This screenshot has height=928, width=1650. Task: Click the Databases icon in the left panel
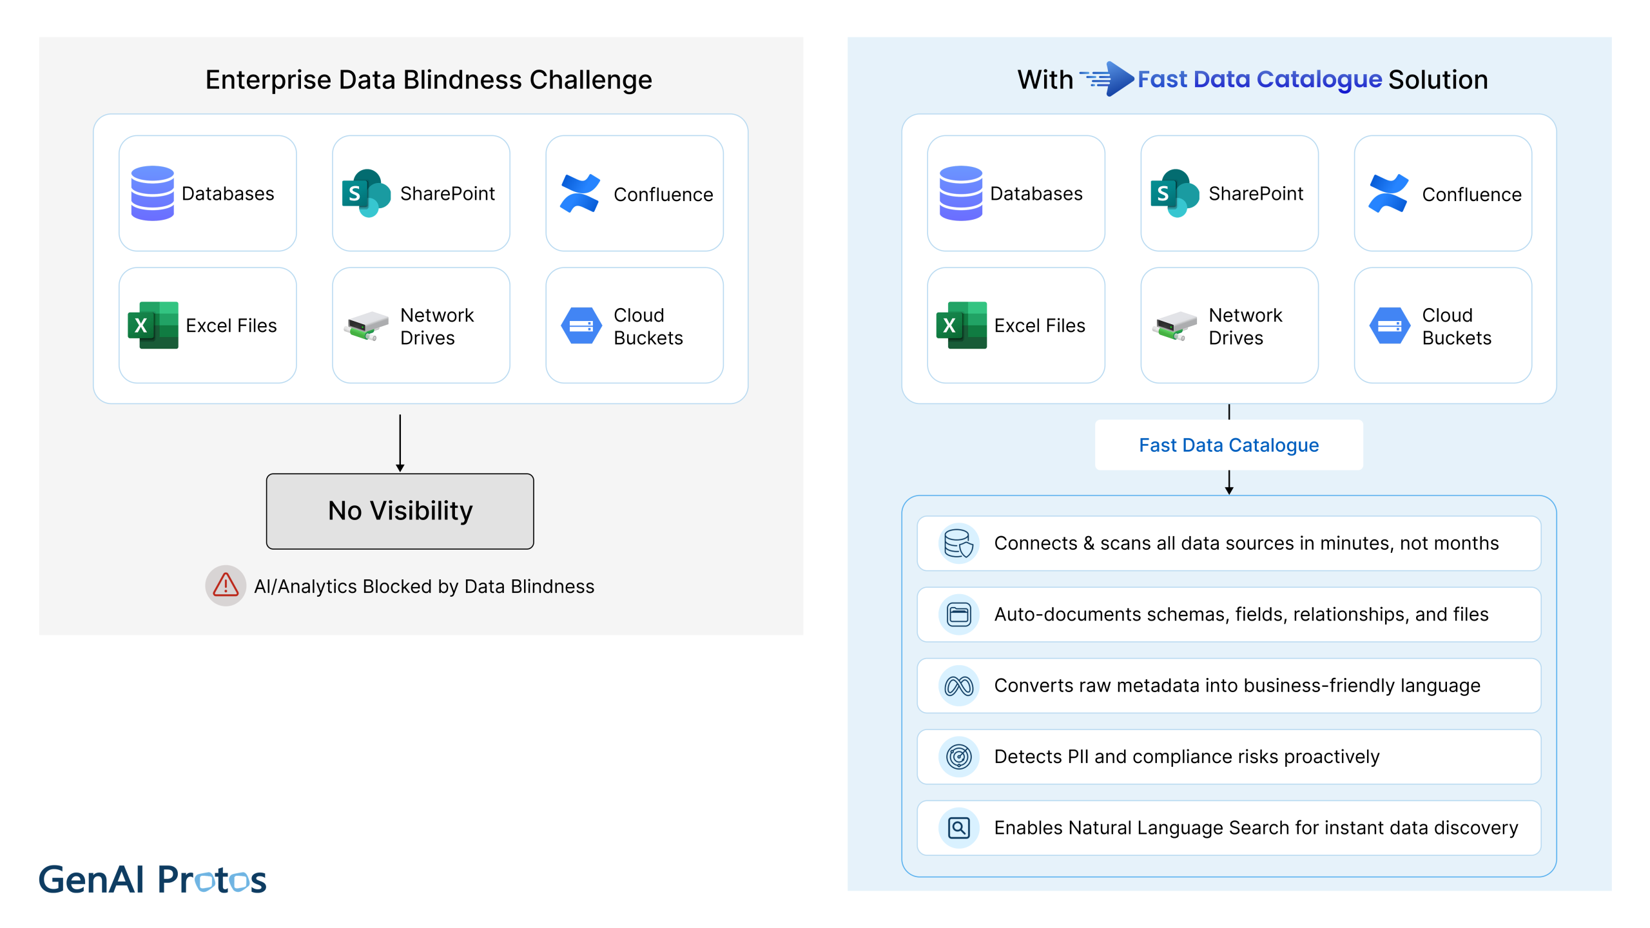click(x=152, y=193)
